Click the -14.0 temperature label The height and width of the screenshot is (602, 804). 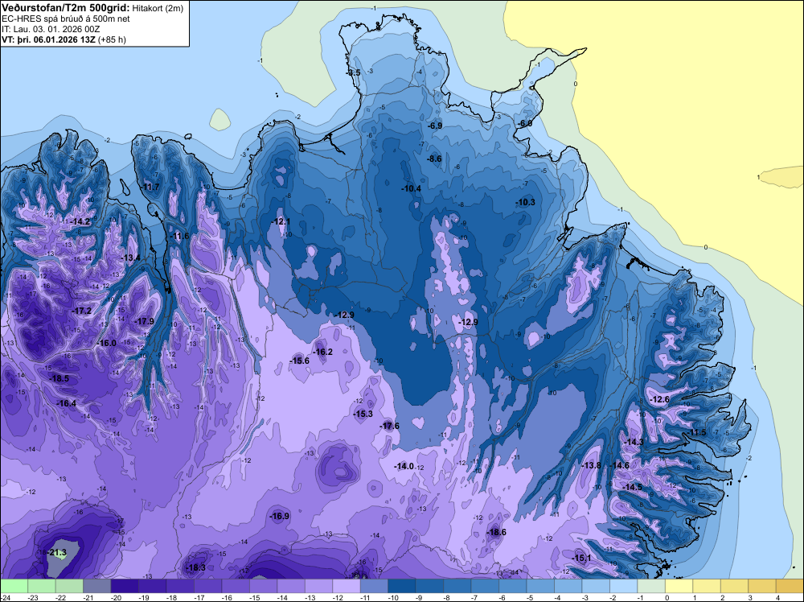pyautogui.click(x=404, y=467)
